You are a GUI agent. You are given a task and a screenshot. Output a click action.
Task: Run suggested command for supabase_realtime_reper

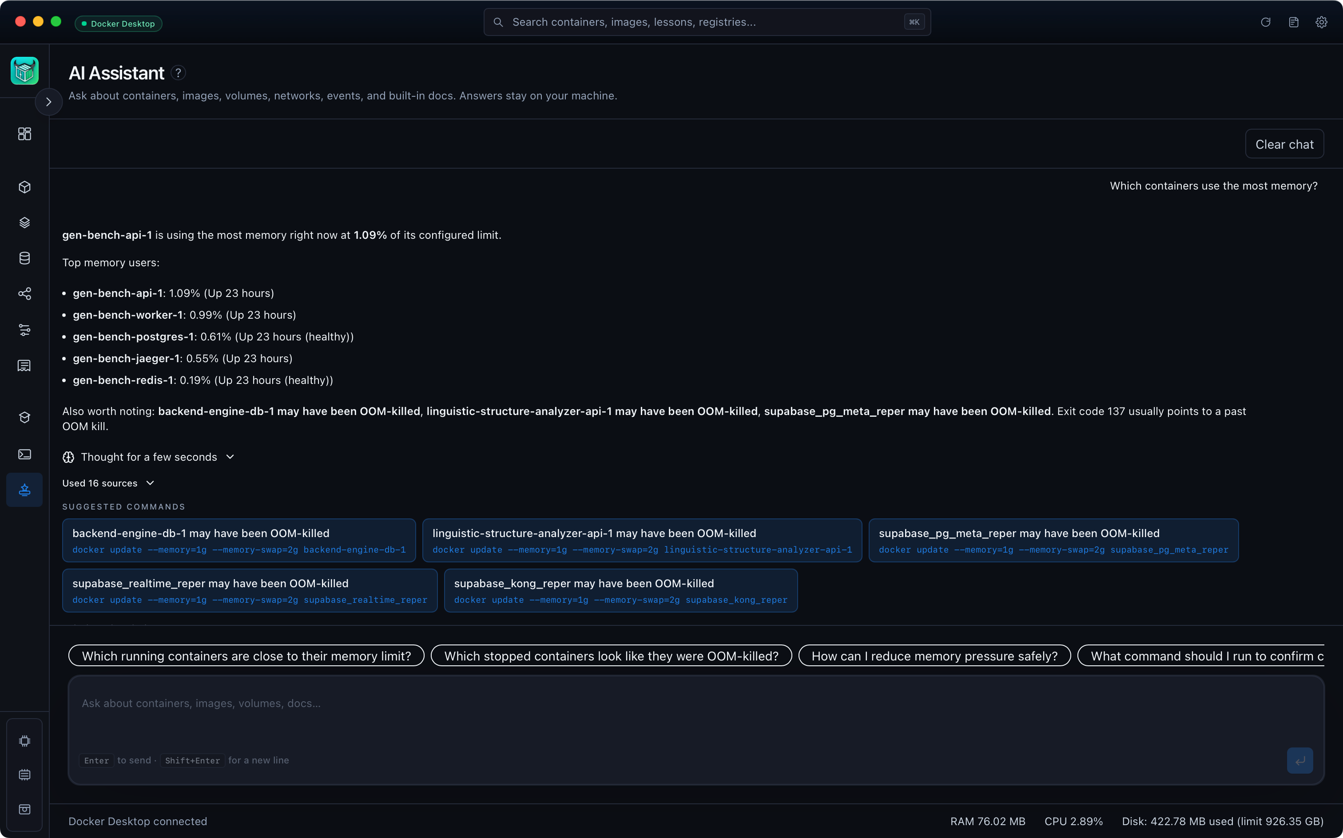click(x=250, y=591)
